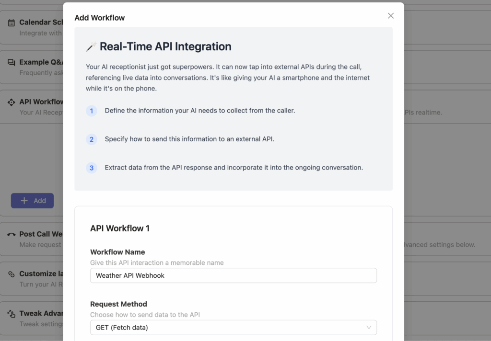The width and height of the screenshot is (491, 341).
Task: Click the chevron arrow in GET selector
Action: (369, 328)
